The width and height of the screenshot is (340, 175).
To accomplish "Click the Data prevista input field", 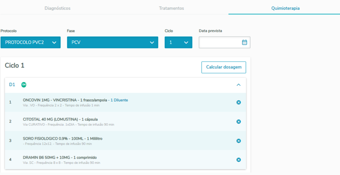I will (x=224, y=42).
